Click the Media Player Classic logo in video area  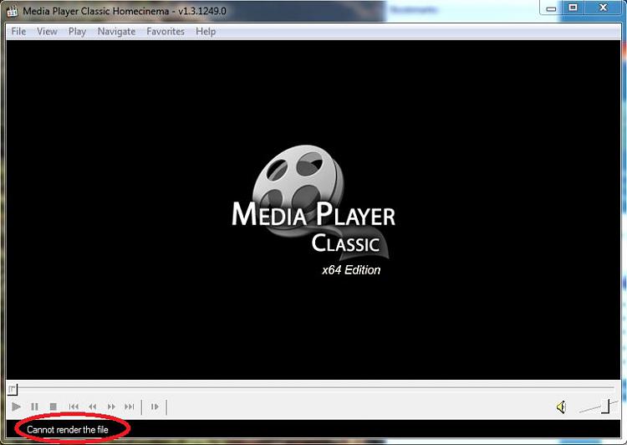[313, 211]
